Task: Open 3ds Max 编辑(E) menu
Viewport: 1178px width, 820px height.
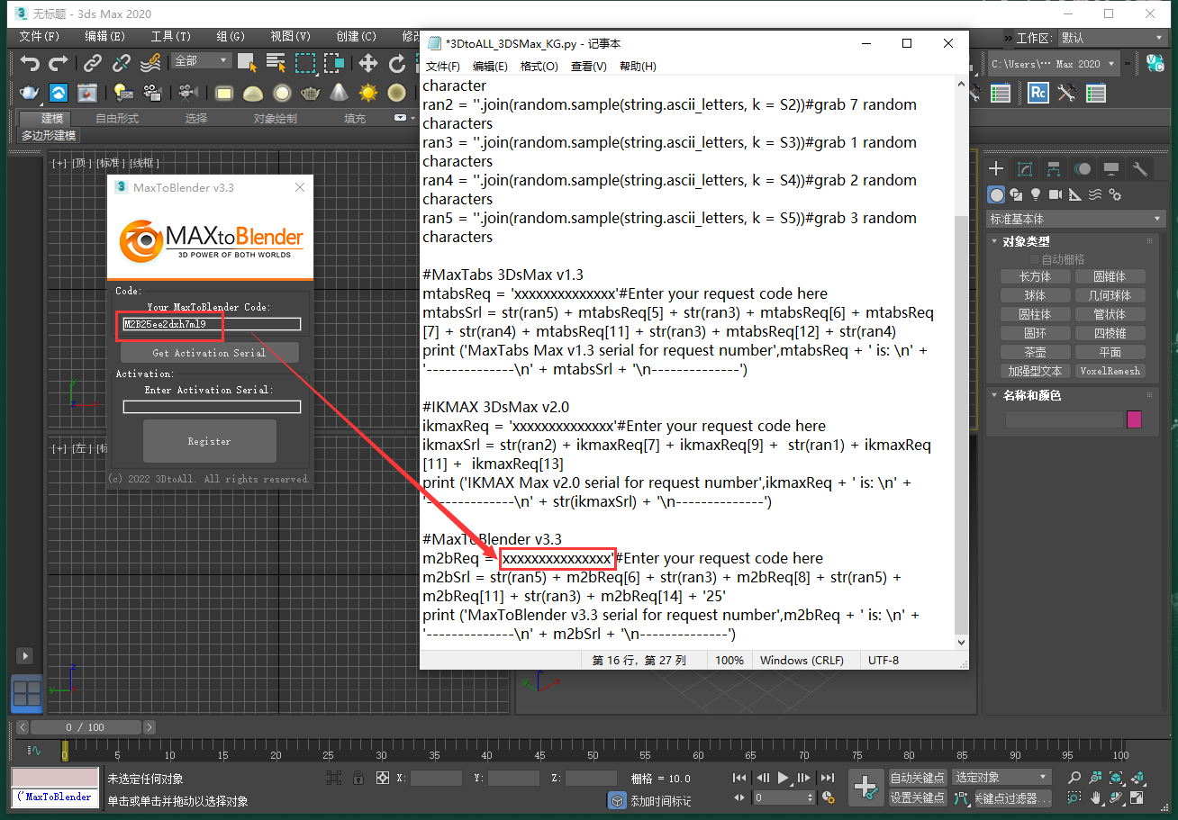Action: coord(104,37)
